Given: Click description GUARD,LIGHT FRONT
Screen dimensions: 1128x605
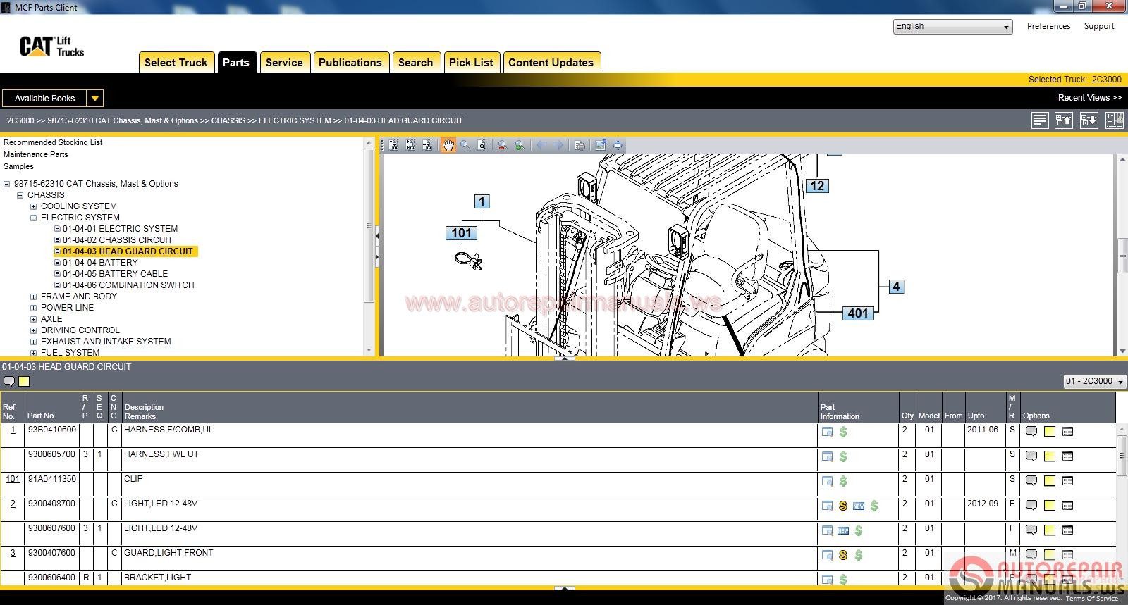Looking at the screenshot, I should tap(168, 553).
